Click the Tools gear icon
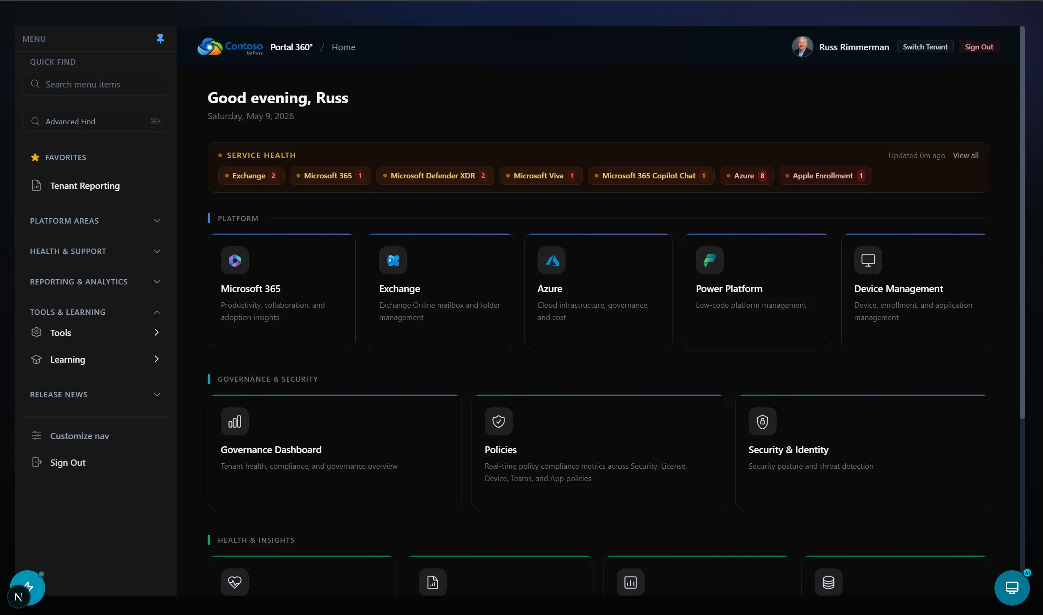Image resolution: width=1043 pixels, height=615 pixels. click(x=36, y=333)
